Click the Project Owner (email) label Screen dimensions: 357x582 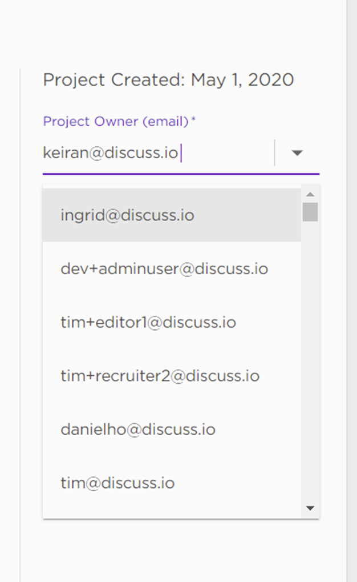coord(116,122)
